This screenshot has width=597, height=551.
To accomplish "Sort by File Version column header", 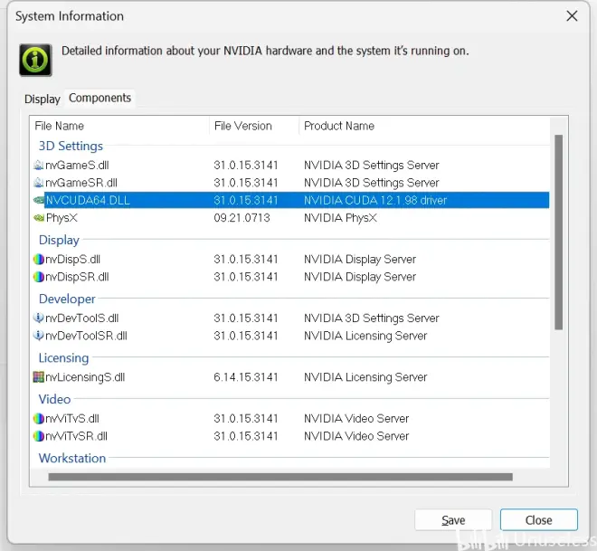I will [x=243, y=126].
